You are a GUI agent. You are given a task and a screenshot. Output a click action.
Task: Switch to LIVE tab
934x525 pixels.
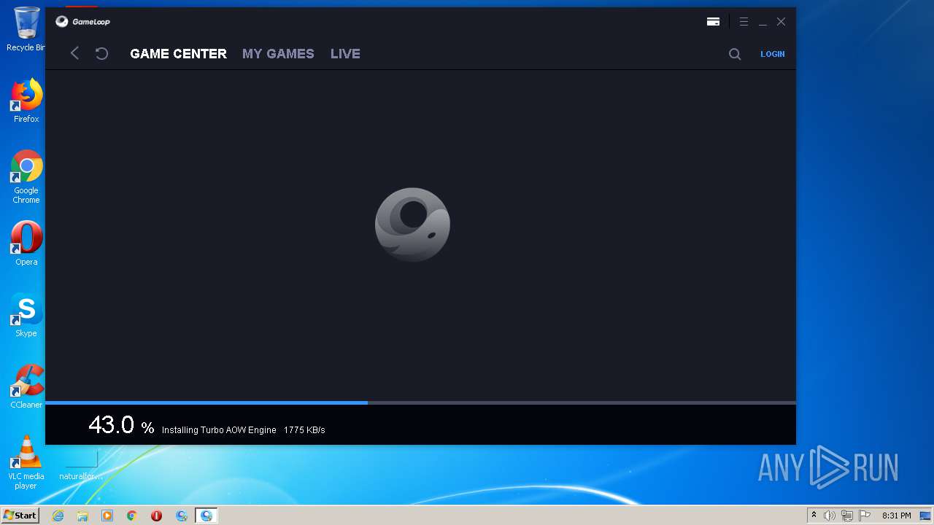(x=345, y=54)
